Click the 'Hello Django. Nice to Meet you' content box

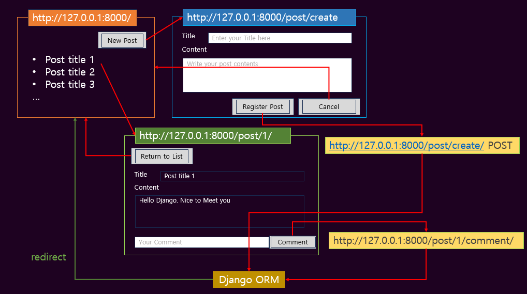point(219,211)
